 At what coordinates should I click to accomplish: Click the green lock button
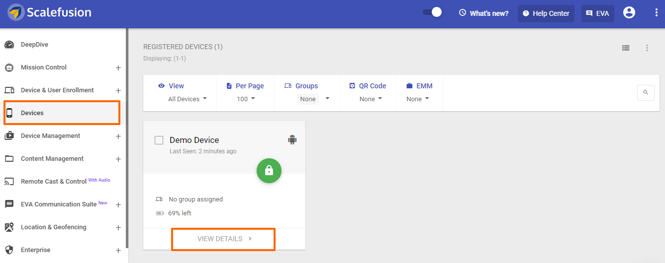click(269, 171)
